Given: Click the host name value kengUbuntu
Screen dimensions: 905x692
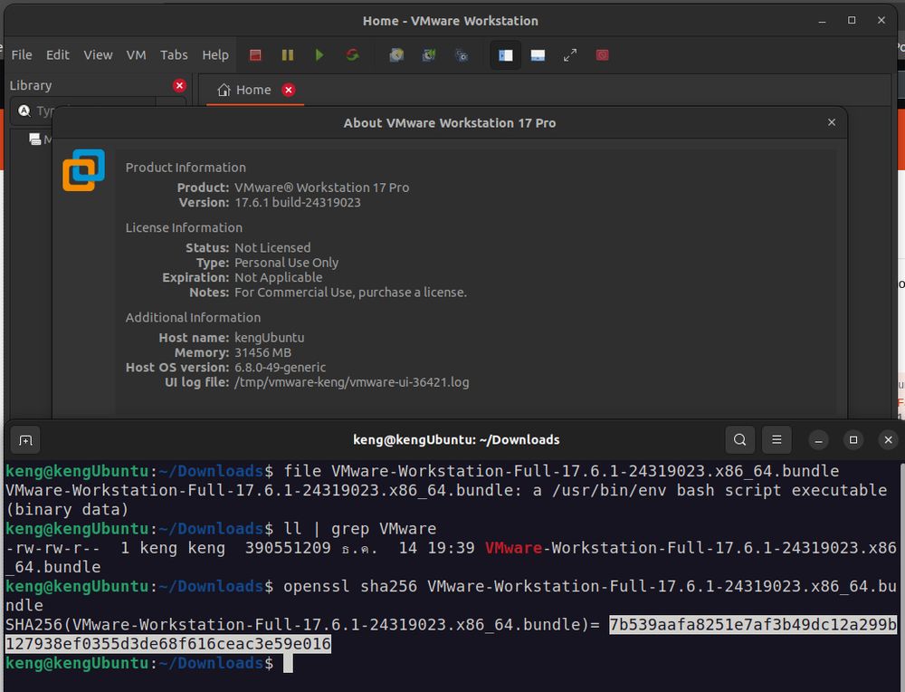Looking at the screenshot, I should [269, 338].
